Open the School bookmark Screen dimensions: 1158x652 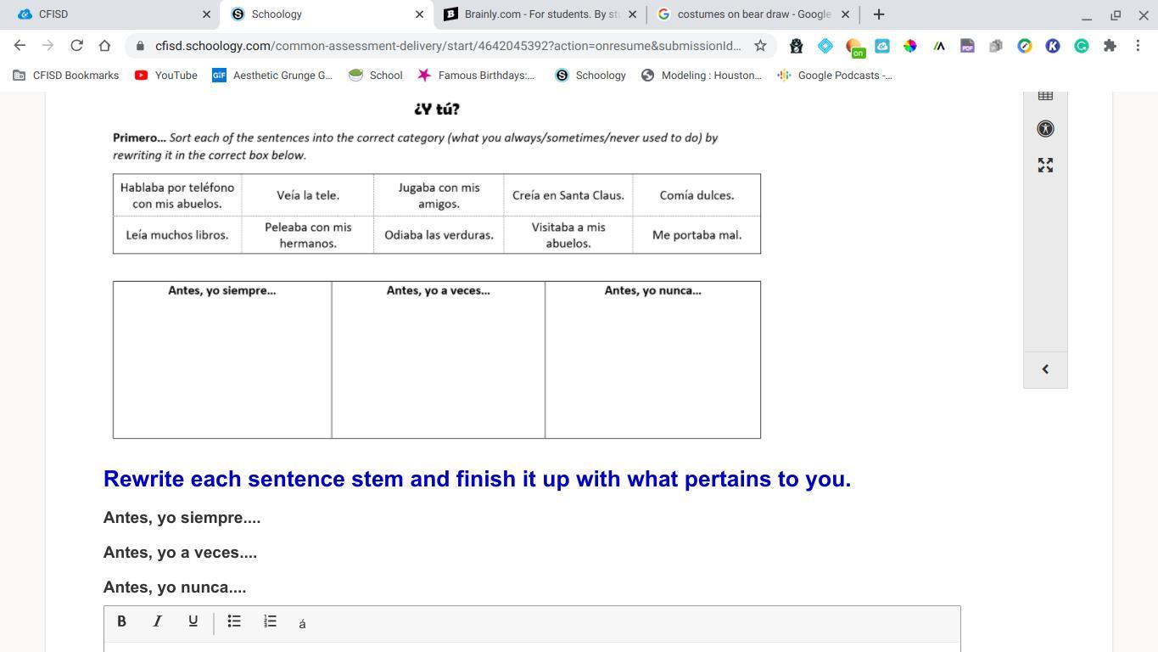click(375, 76)
